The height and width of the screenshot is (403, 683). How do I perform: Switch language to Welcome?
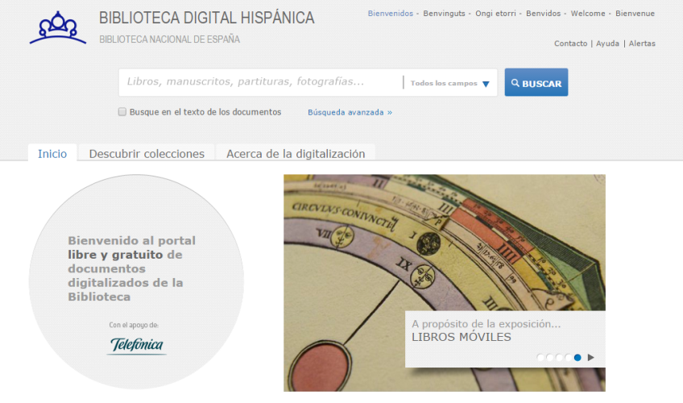coord(588,14)
